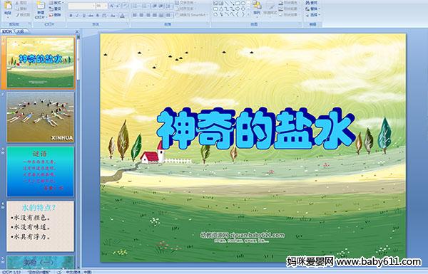Click the New Slide icon
The width and height of the screenshot is (428, 274).
click(x=41, y=6)
